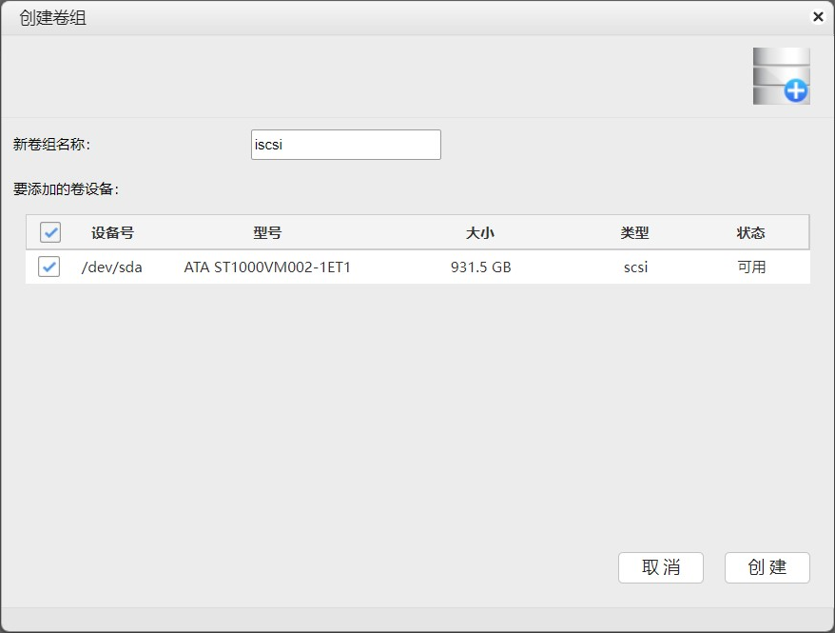Click the 类型 column header
Viewport: 835px width, 633px height.
(x=634, y=232)
